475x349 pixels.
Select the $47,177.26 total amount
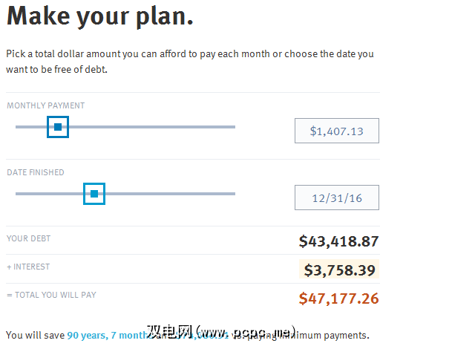coord(338,299)
